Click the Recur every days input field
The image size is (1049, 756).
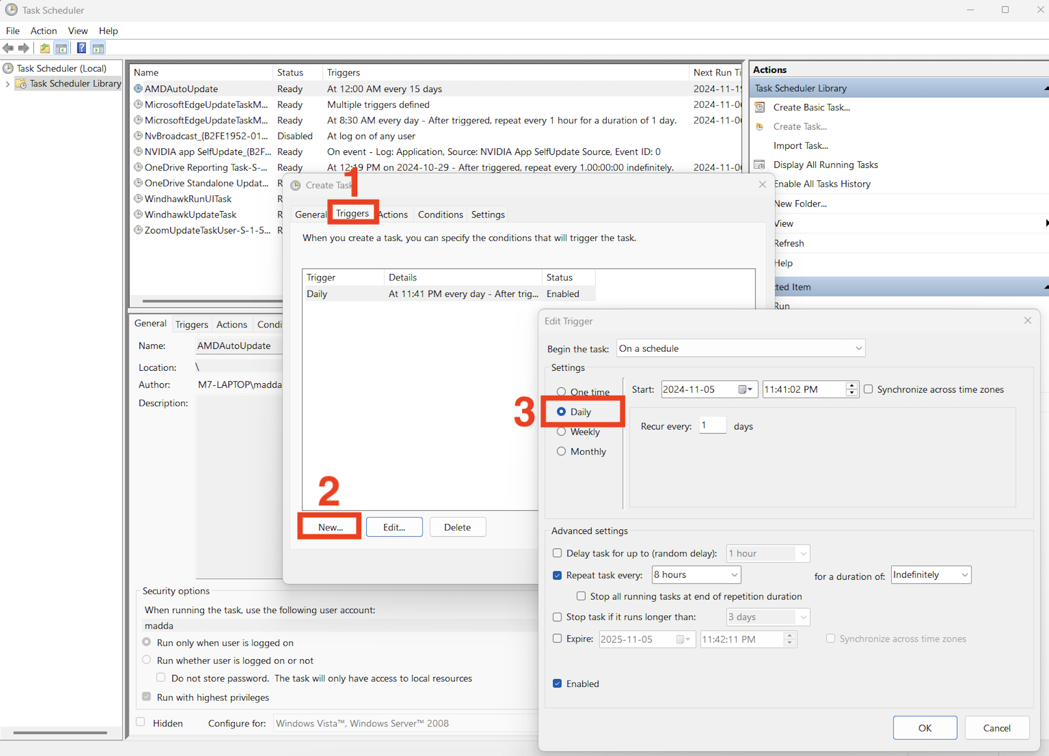[x=712, y=426]
